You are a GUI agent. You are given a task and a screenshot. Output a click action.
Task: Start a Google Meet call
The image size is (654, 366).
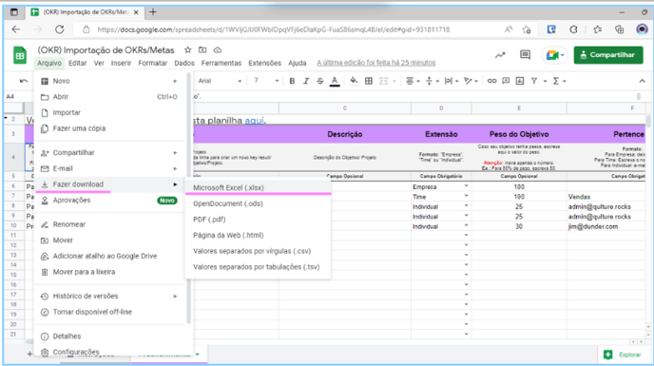click(x=555, y=55)
